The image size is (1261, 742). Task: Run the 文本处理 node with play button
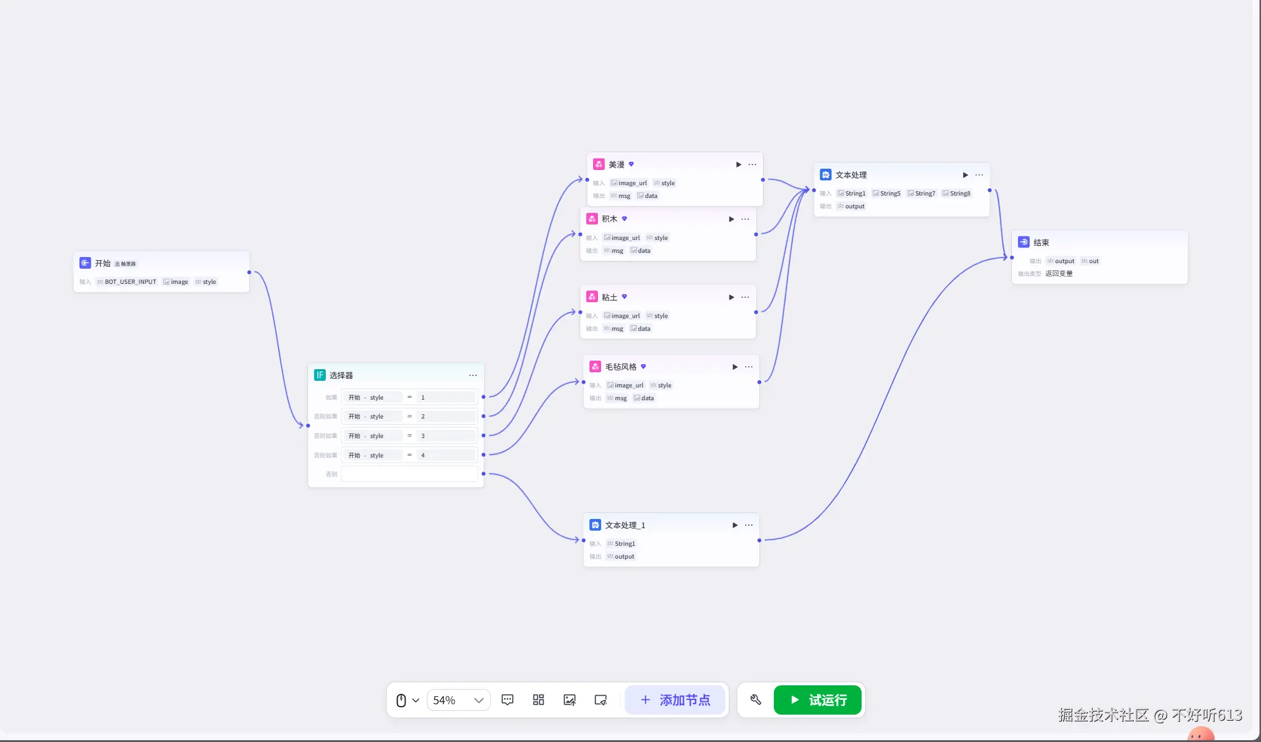965,175
